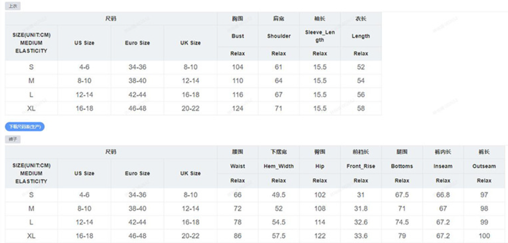Viewport: 508px width, 243px height.
Task: Select the Hem_Width column header
Action: click(279, 166)
